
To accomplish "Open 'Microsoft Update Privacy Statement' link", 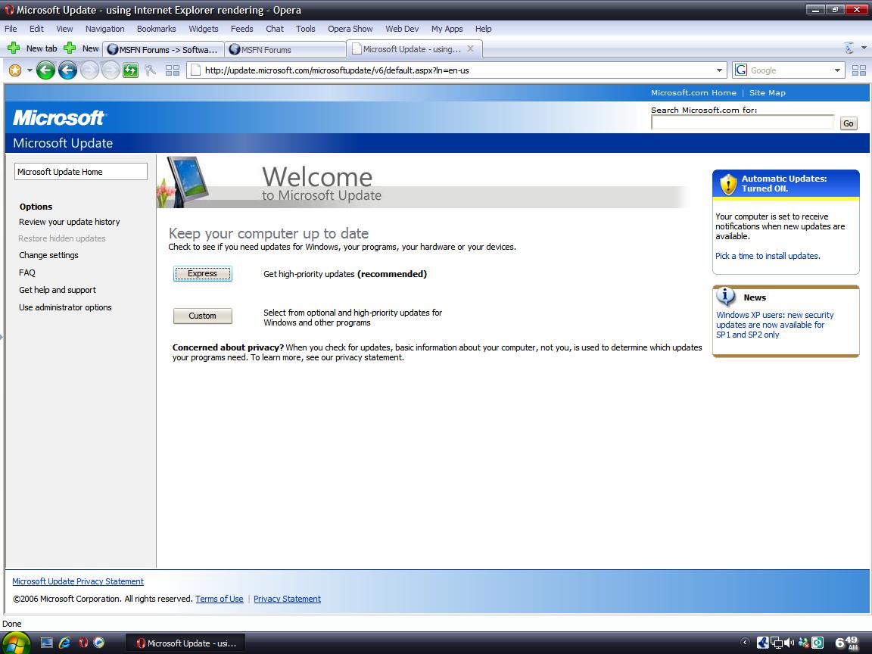I will [x=78, y=581].
